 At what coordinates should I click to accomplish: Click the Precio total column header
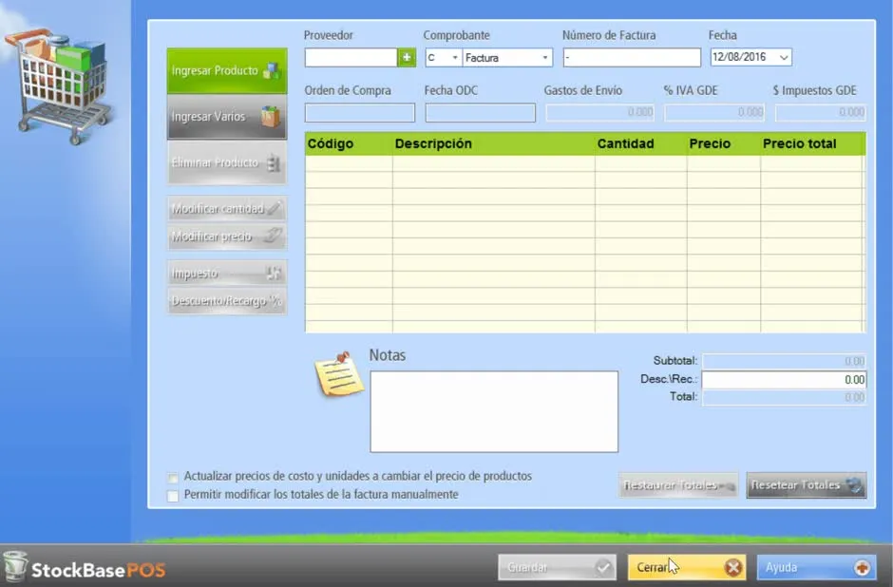click(813, 144)
